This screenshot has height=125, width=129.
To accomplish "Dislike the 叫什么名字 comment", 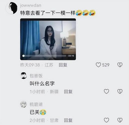I will click(x=120, y=91).
